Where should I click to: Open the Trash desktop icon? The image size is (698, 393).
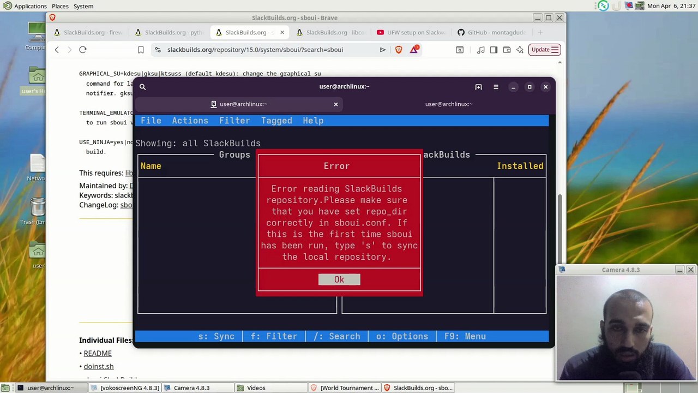point(37,211)
